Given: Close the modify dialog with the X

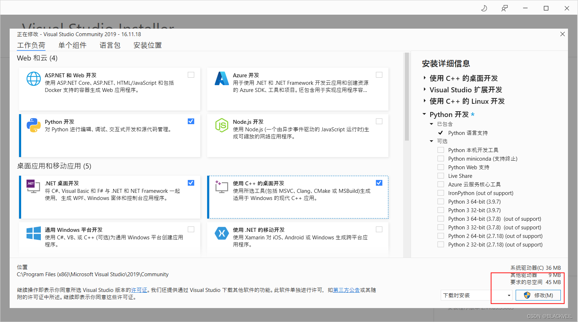Looking at the screenshot, I should 563,34.
